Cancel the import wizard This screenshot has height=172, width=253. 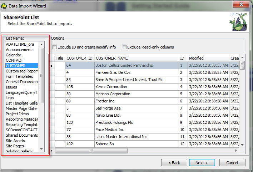(232, 163)
